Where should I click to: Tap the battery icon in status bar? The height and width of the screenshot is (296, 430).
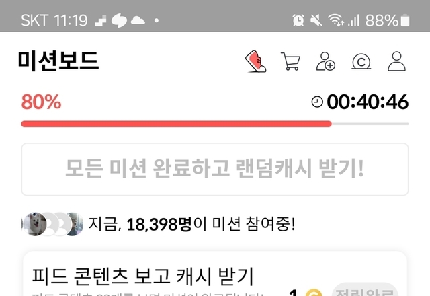coord(405,21)
